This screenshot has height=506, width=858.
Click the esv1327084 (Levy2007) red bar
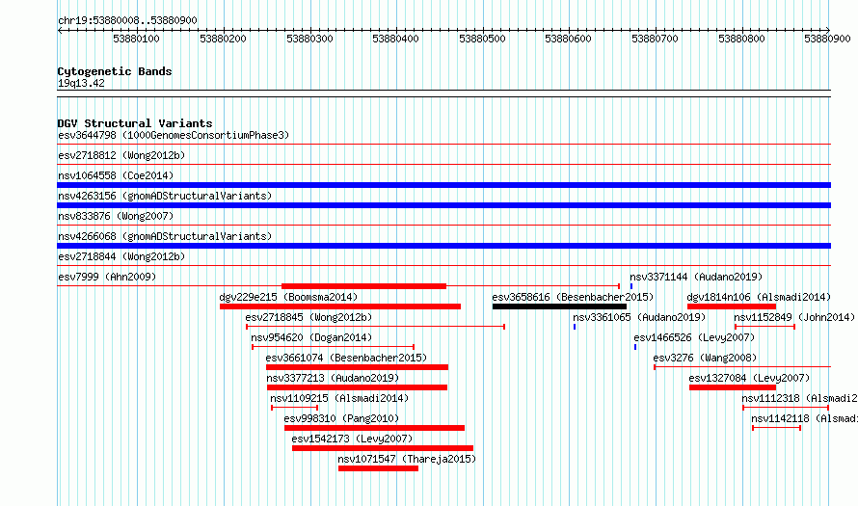coord(733,387)
